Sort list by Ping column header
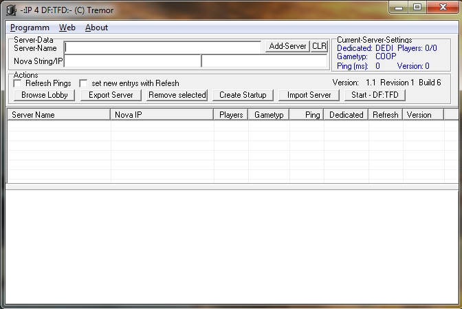 (x=307, y=115)
